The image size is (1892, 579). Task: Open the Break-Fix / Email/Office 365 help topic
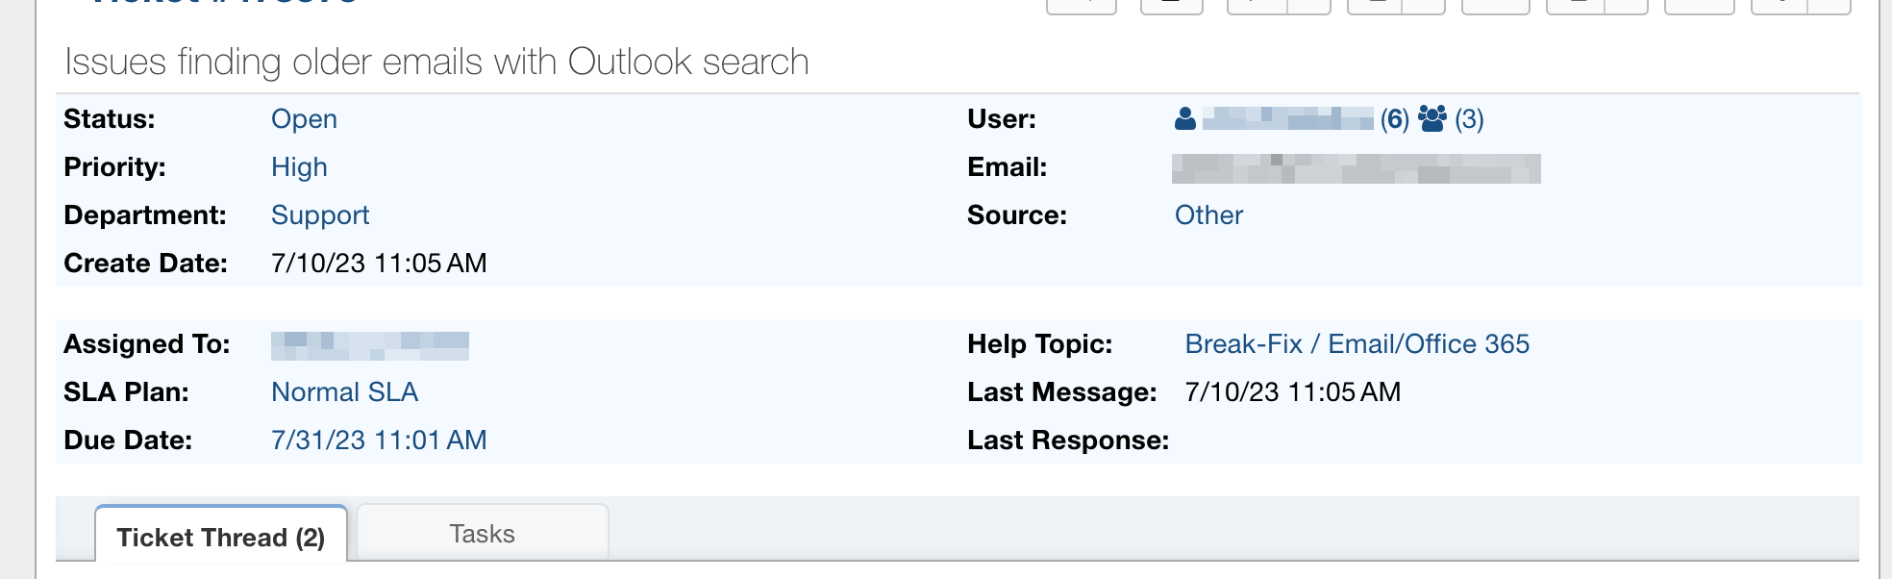[x=1357, y=344]
